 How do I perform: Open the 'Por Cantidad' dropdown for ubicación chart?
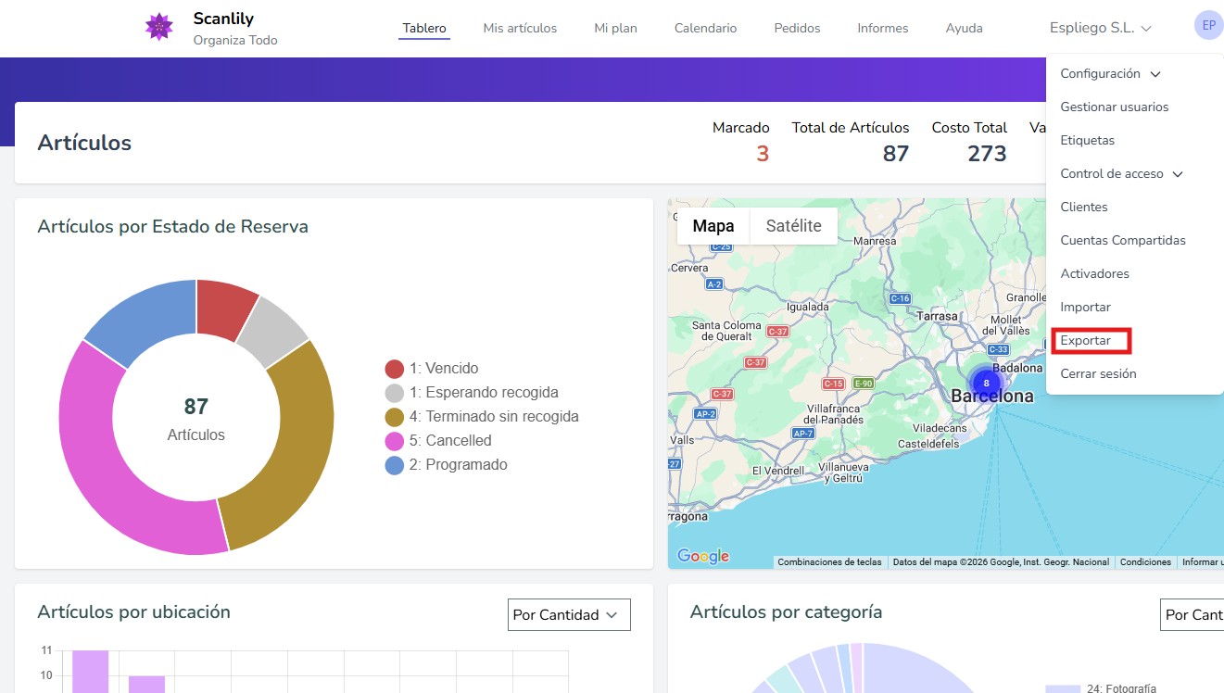568,614
